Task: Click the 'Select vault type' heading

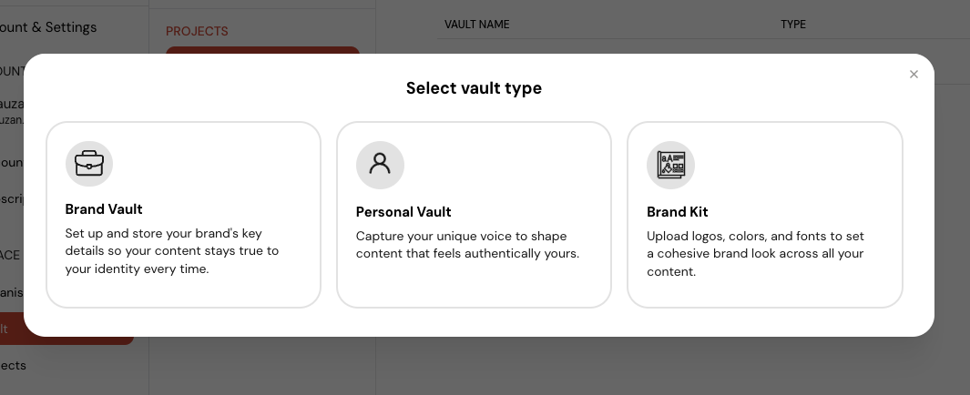Action: [x=474, y=87]
